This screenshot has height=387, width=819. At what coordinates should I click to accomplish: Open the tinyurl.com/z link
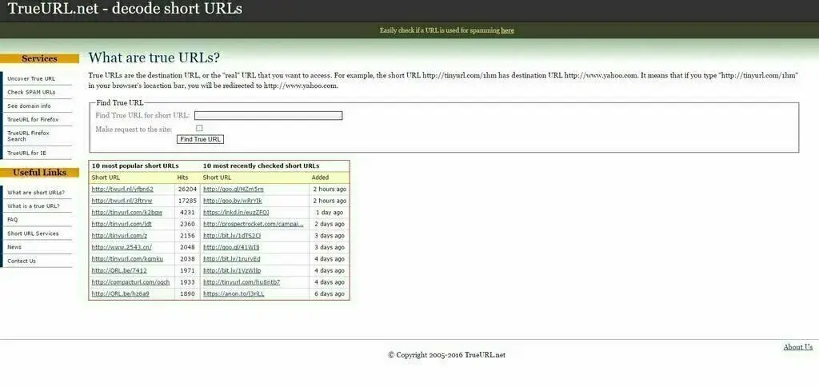coord(119,236)
